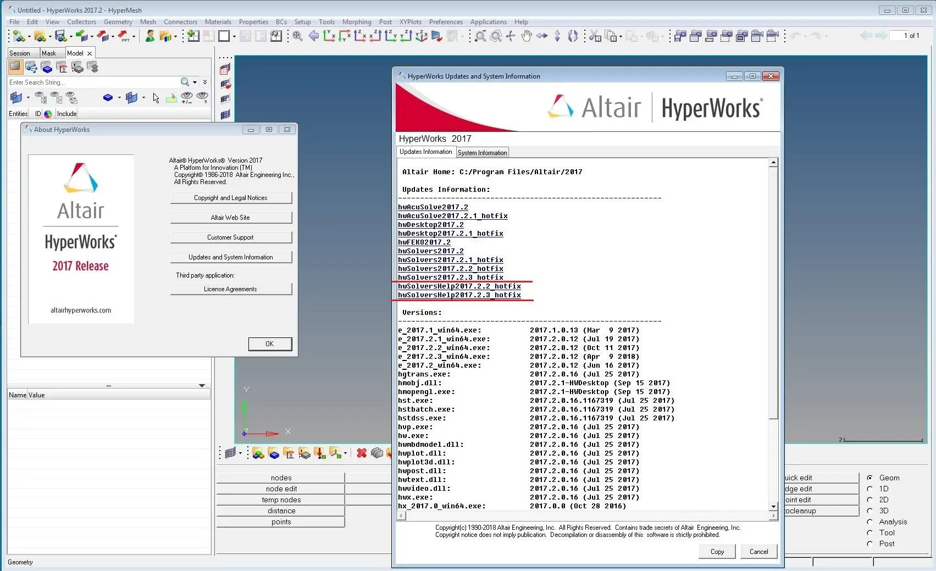Viewport: 936px width, 571px height.
Task: Toggle the isolate eye 1 icon
Action: click(202, 98)
